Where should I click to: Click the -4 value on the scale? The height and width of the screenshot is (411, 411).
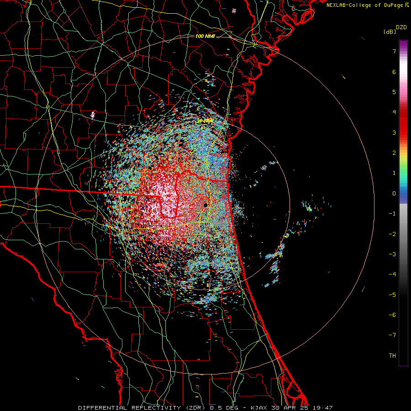392,274
